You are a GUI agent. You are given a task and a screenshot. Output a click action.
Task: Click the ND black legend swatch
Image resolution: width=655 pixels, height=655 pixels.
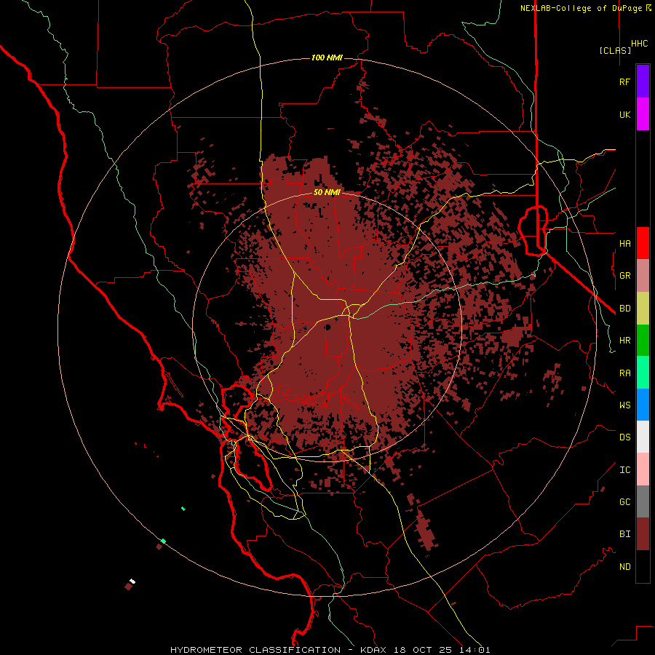pyautogui.click(x=643, y=566)
